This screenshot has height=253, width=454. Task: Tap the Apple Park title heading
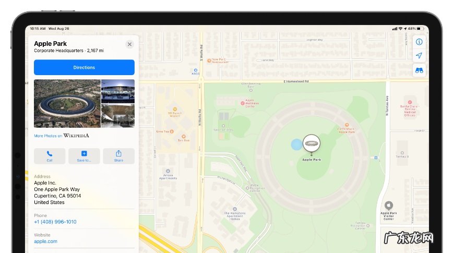[x=51, y=44]
